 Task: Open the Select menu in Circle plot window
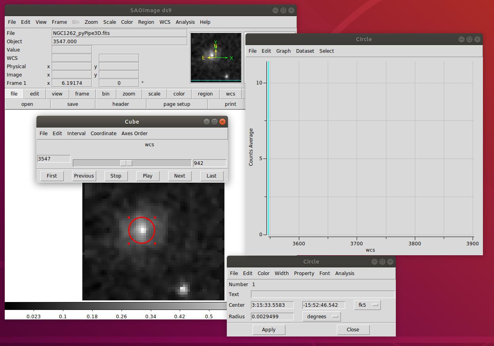[327, 51]
